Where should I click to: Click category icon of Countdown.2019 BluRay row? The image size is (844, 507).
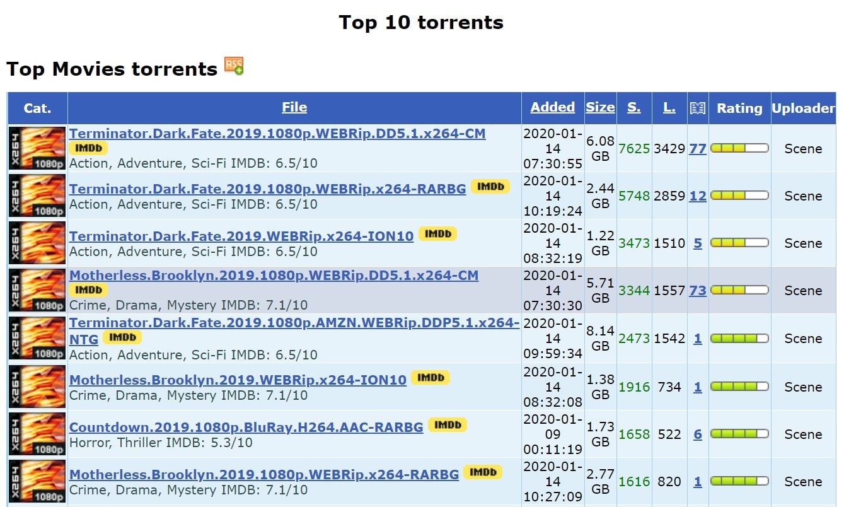(37, 434)
